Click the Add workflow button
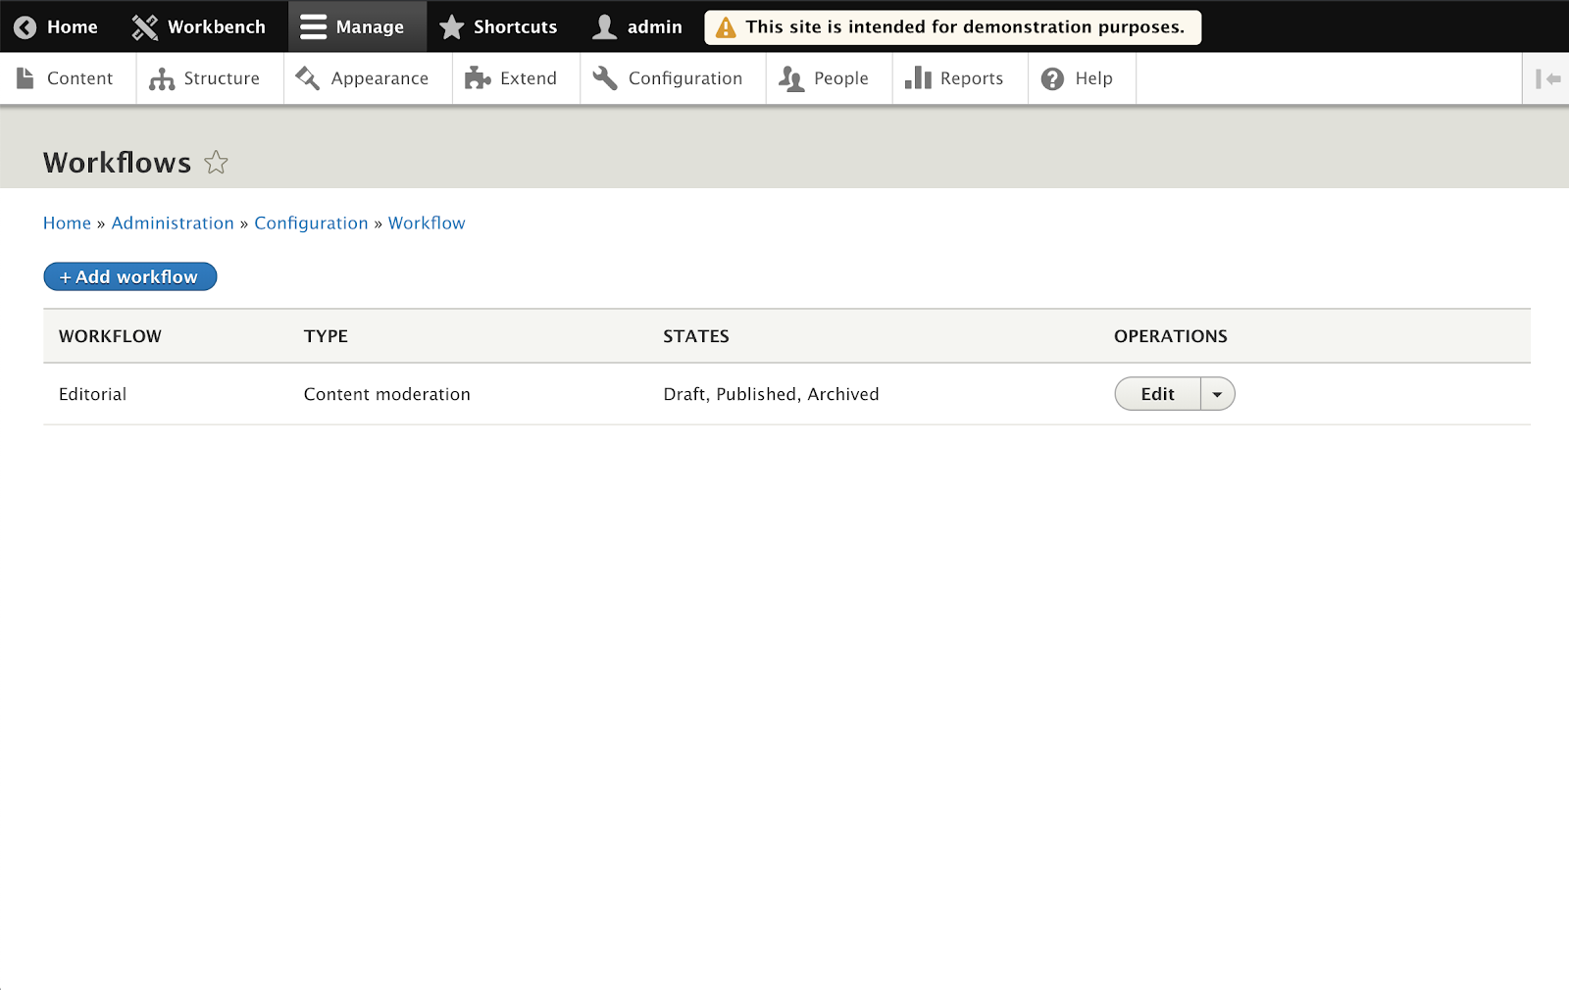 [x=129, y=277]
